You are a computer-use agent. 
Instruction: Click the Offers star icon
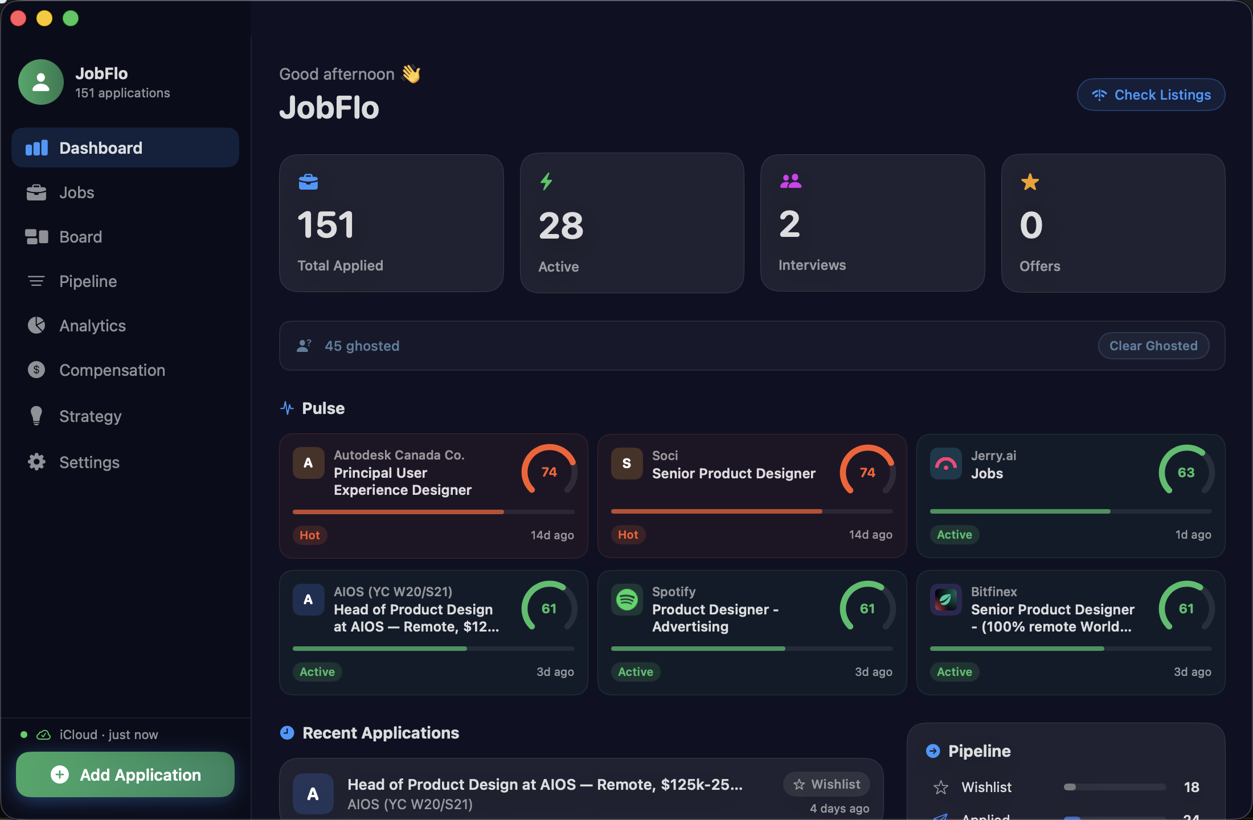coord(1030,182)
